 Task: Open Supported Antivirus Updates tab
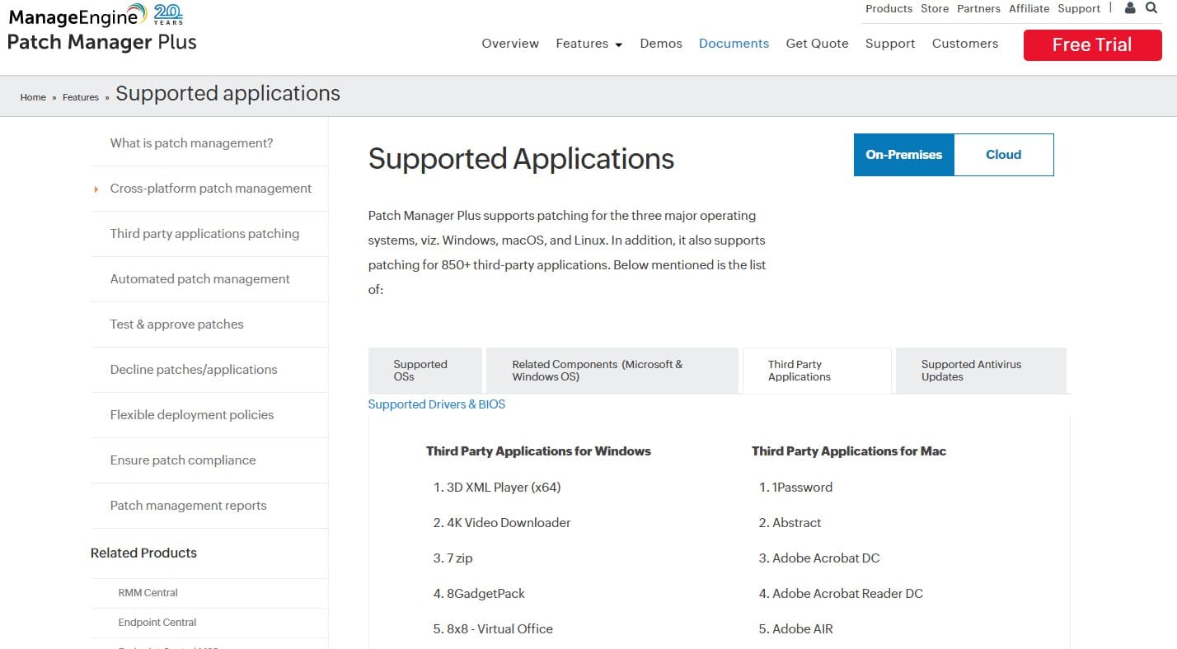(x=981, y=371)
